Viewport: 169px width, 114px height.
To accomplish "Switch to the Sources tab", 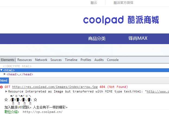I will (x=56, y=60).
